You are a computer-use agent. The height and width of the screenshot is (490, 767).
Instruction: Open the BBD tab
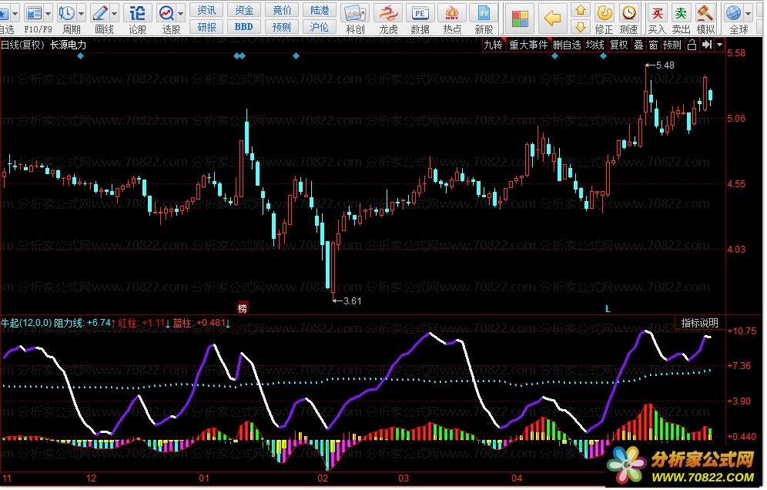tap(244, 27)
